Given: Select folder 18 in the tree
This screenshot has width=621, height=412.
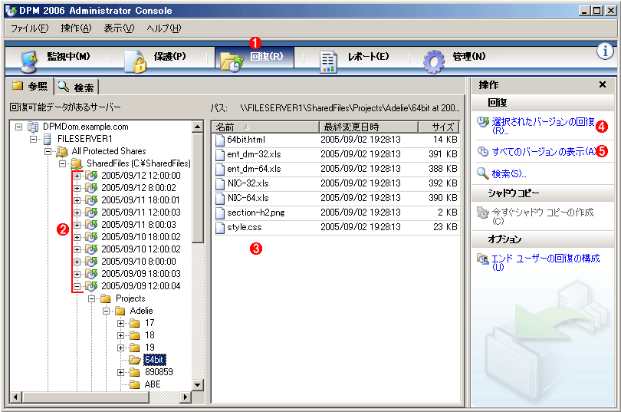Looking at the screenshot, I should pos(149,335).
